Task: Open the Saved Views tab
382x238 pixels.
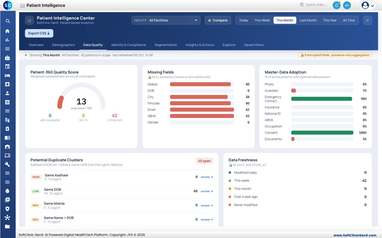Action: pos(254,45)
